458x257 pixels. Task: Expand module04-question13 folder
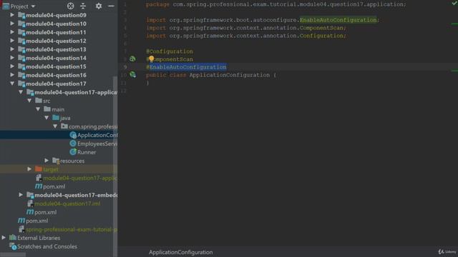click(x=12, y=49)
